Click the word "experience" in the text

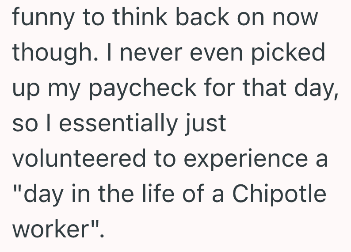pyautogui.click(x=245, y=160)
